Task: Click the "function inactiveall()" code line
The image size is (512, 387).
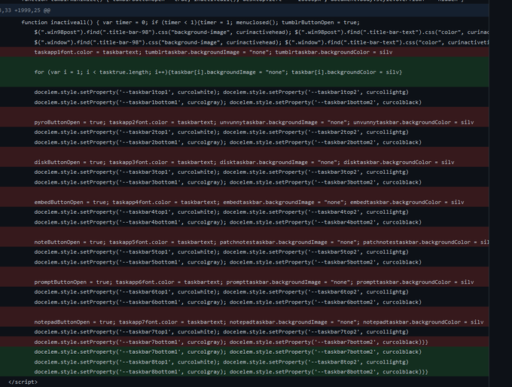Action: pos(244,23)
